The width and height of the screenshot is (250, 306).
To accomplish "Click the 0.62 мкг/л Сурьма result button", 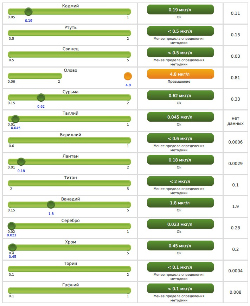I will [180, 96].
